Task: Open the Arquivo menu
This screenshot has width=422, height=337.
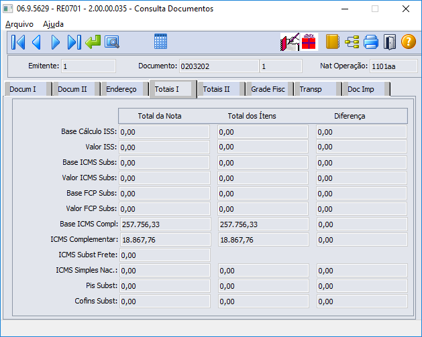Action: tap(19, 24)
